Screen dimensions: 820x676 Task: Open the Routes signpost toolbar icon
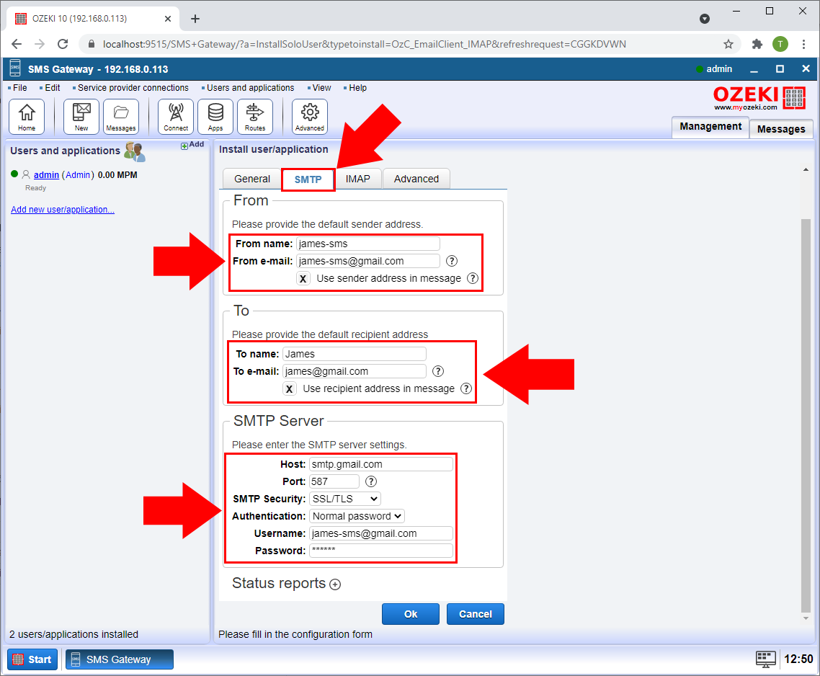coord(255,116)
